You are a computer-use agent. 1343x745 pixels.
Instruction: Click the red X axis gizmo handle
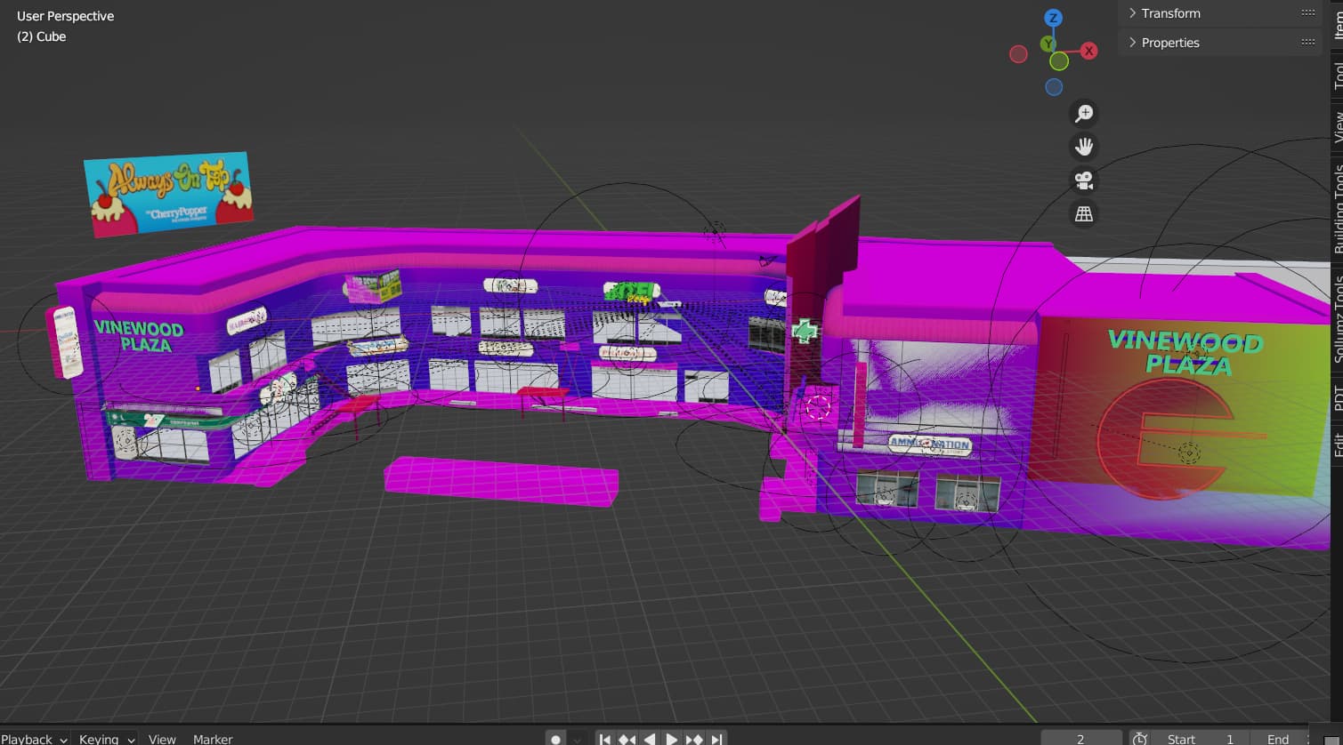1088,52
